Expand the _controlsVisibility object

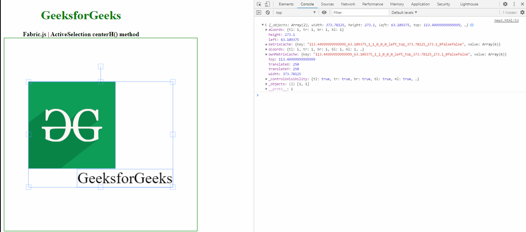click(266, 79)
